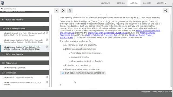The height and width of the screenshot is (97, 173).
Task: Collapse section 13. Information
Action: [24, 73]
